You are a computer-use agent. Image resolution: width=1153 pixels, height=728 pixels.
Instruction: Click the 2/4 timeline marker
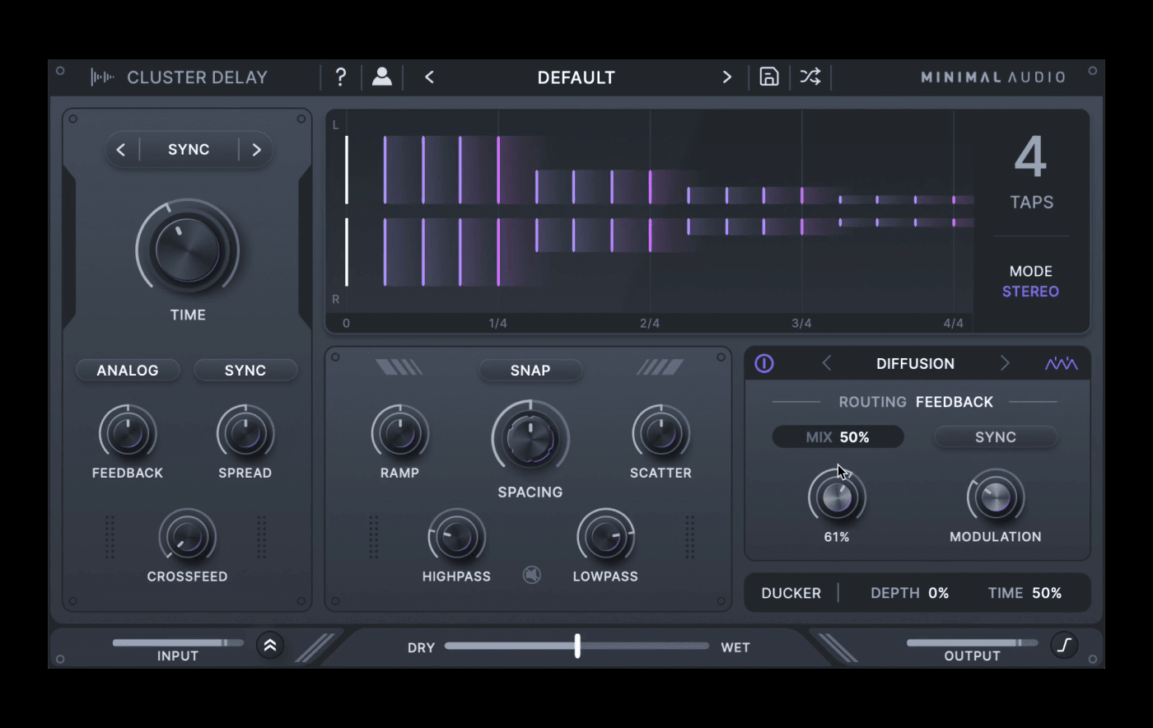click(x=650, y=324)
